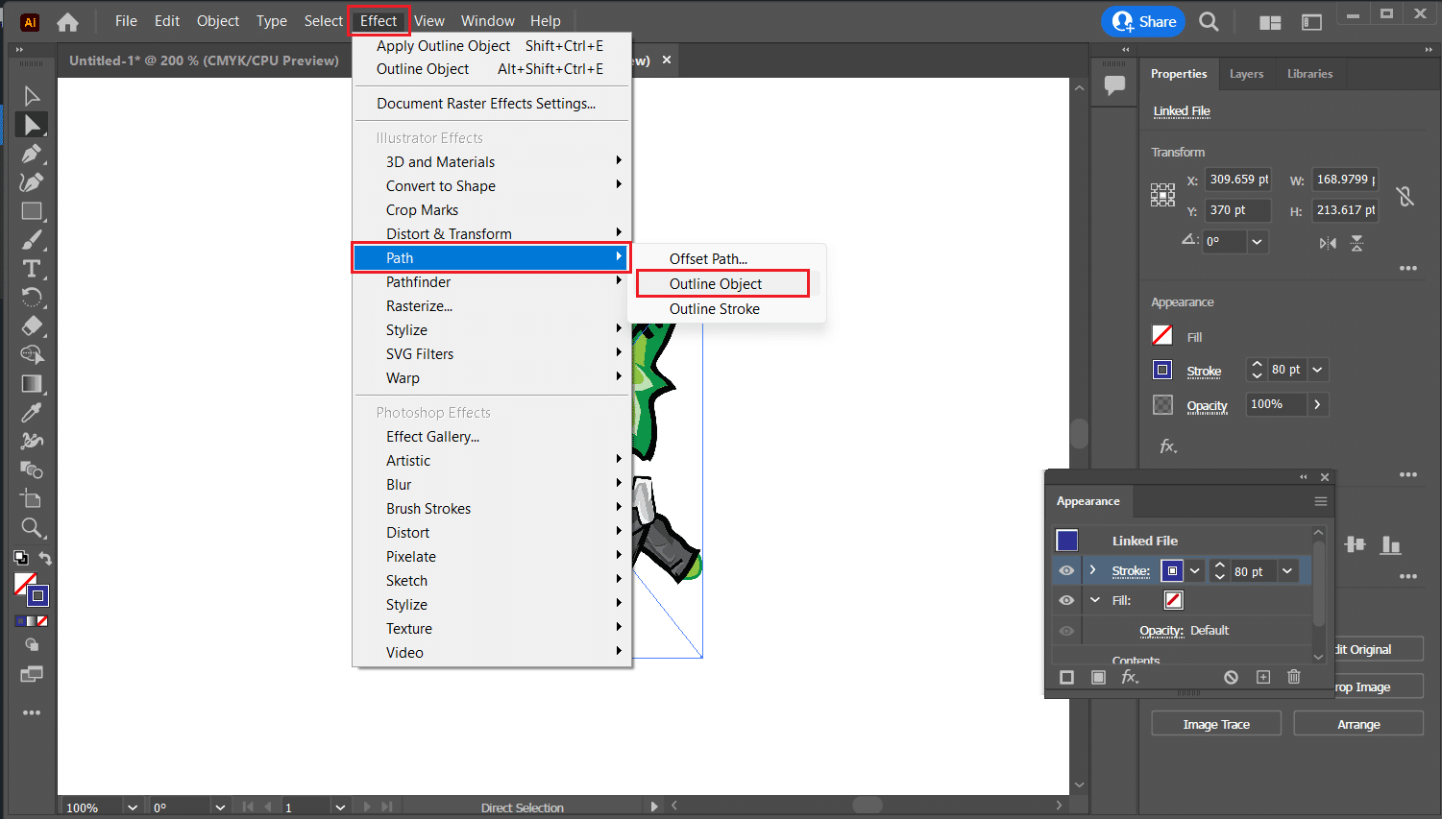The height and width of the screenshot is (819, 1442).
Task: Click the Image Trace button
Action: point(1216,724)
